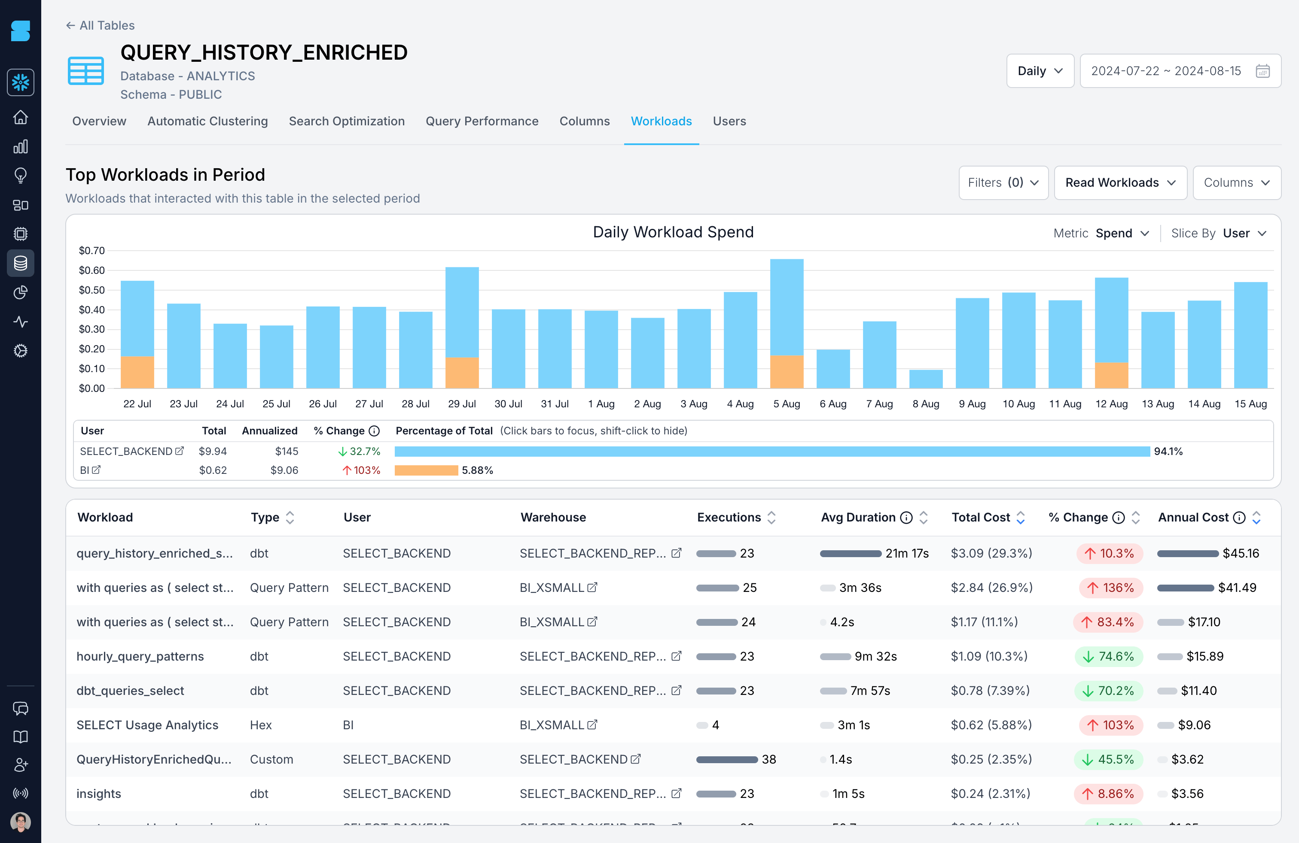
Task: Open the query_history_enriched_s... workload
Action: click(x=155, y=553)
